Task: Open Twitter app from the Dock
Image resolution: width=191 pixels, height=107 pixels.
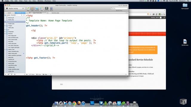Action: [x=101, y=103]
